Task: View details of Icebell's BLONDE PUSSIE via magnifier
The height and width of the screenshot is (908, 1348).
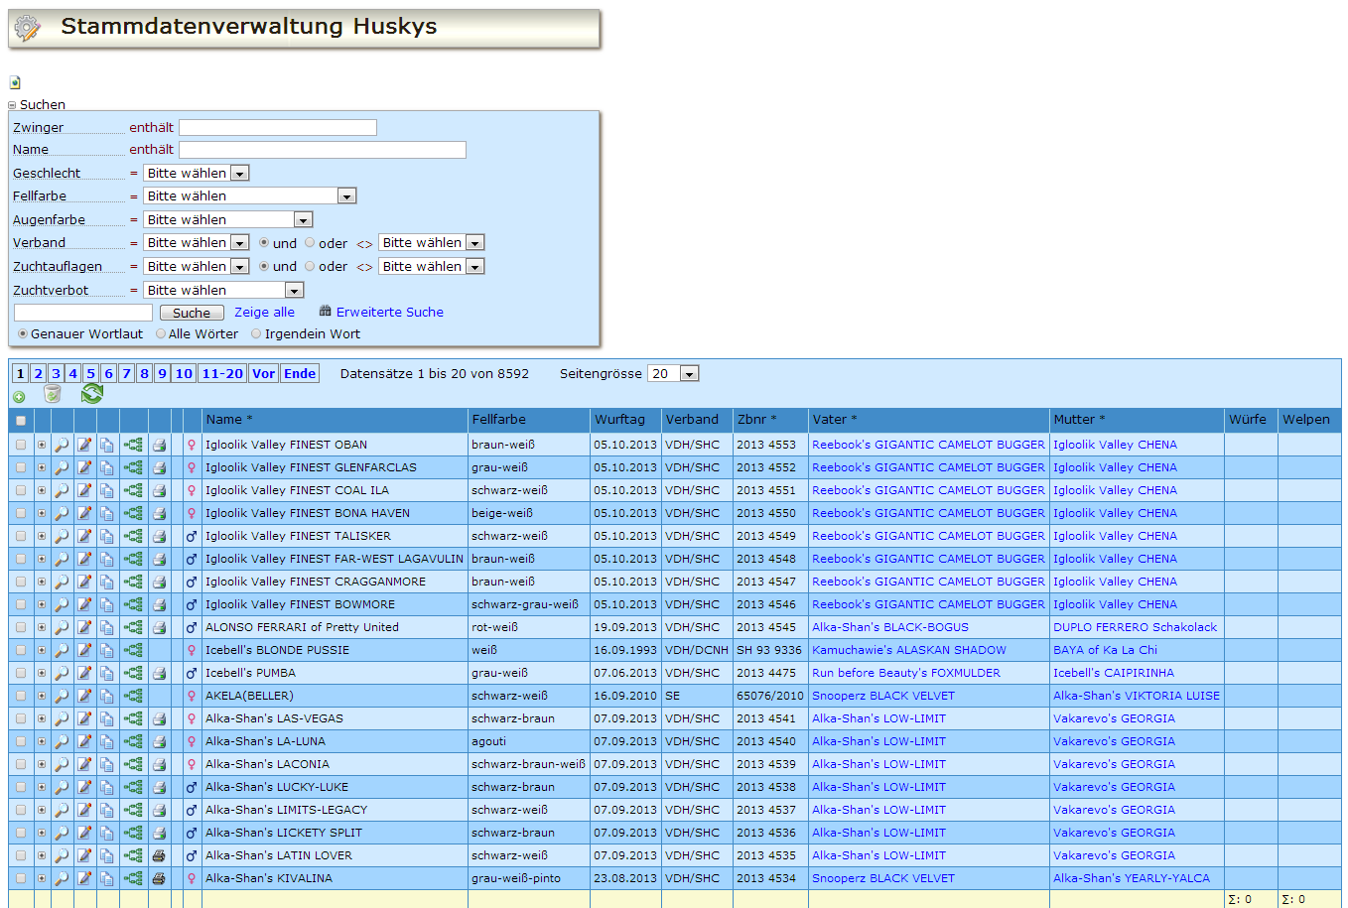Action: click(x=62, y=650)
